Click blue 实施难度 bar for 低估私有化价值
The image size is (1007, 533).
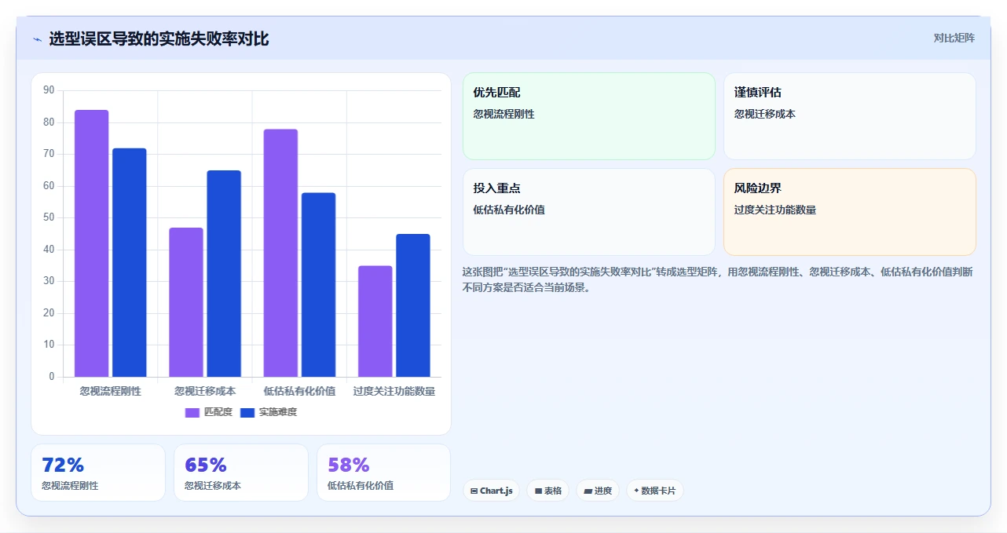coord(318,285)
